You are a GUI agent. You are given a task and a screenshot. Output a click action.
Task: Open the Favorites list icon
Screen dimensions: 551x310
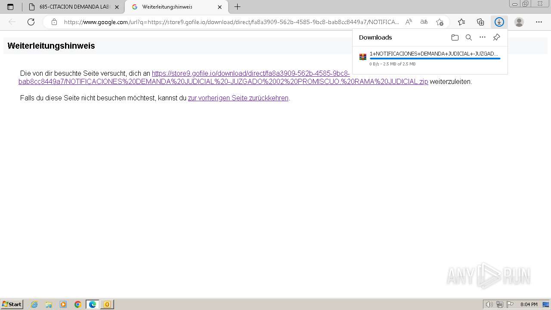coord(461,22)
